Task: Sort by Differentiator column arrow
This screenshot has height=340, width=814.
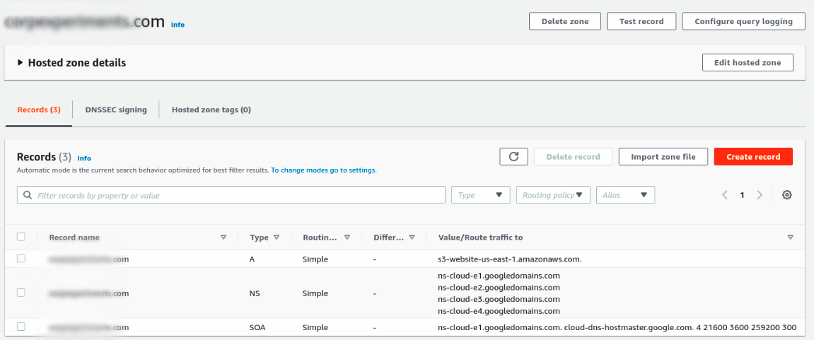Action: tap(412, 238)
